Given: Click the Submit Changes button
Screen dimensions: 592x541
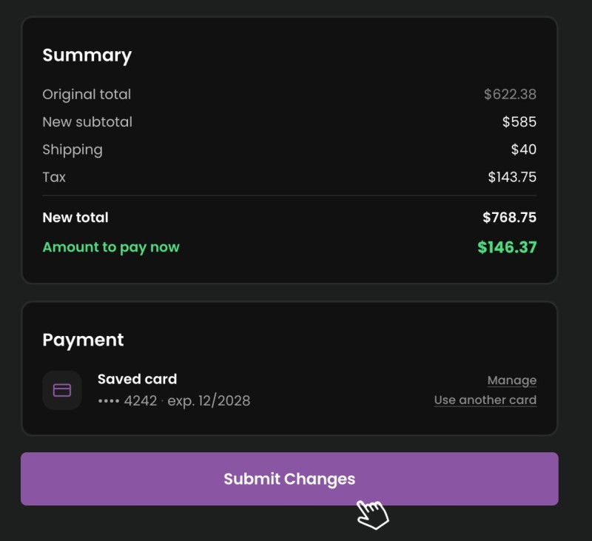Looking at the screenshot, I should click(289, 479).
